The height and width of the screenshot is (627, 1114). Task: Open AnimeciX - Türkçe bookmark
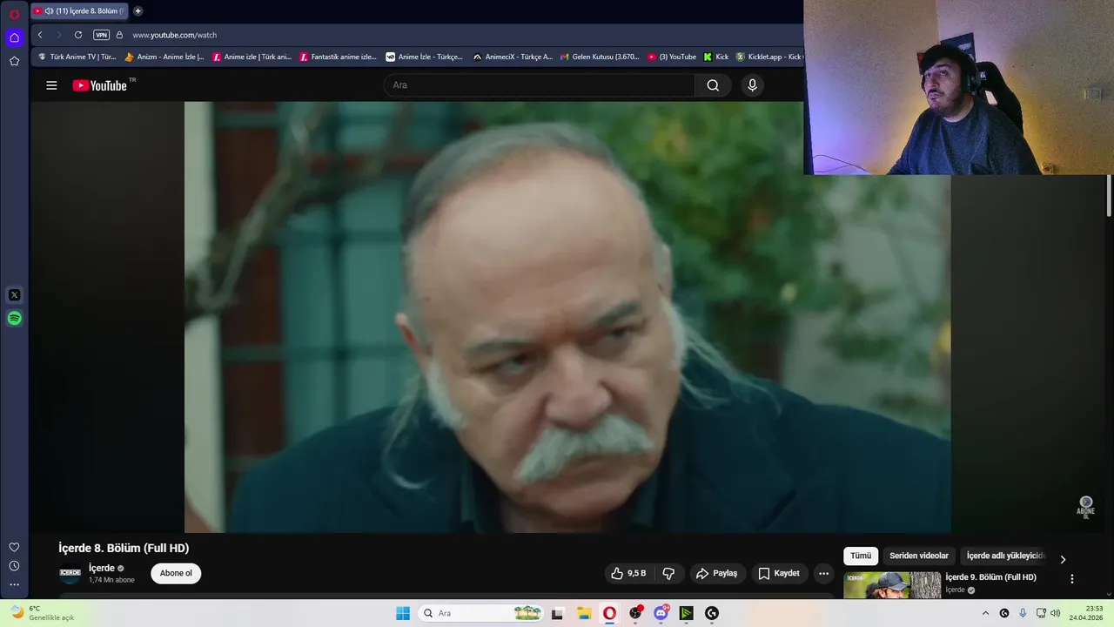(513, 57)
